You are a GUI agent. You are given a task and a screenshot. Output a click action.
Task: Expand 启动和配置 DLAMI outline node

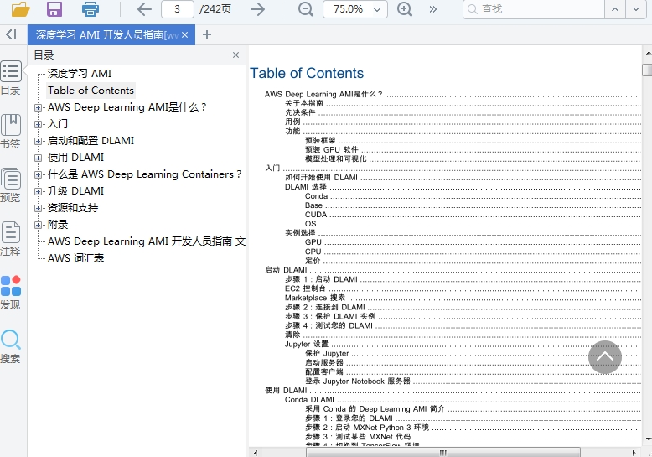point(38,141)
